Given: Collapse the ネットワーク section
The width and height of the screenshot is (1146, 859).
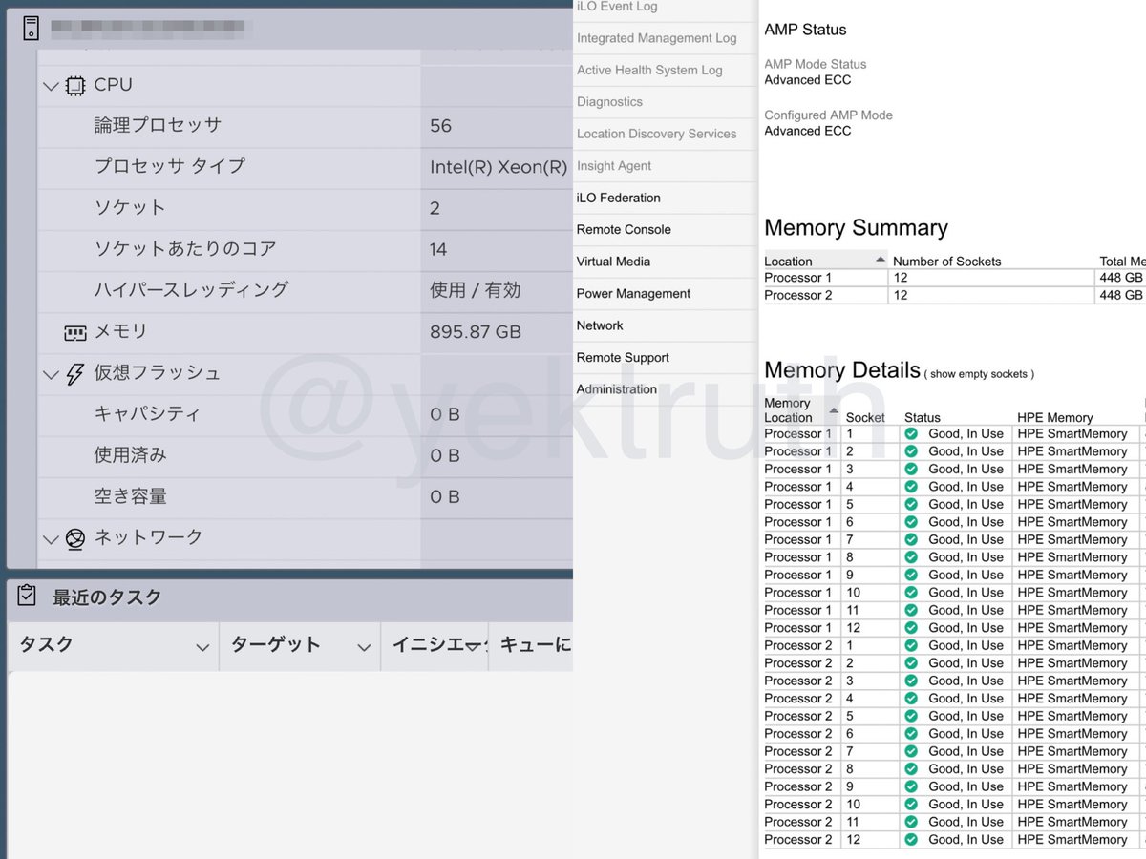Looking at the screenshot, I should click(51, 540).
